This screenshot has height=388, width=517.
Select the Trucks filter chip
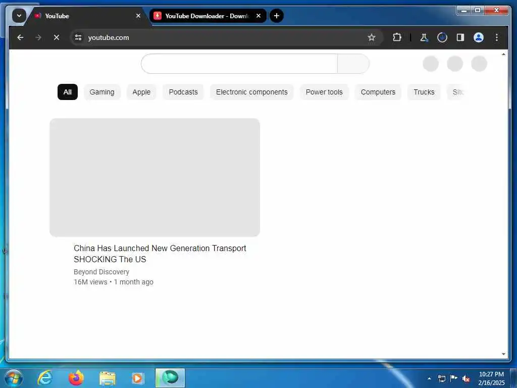click(424, 92)
